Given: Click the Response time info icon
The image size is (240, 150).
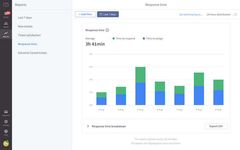Looking at the screenshot, I should 107,30.
